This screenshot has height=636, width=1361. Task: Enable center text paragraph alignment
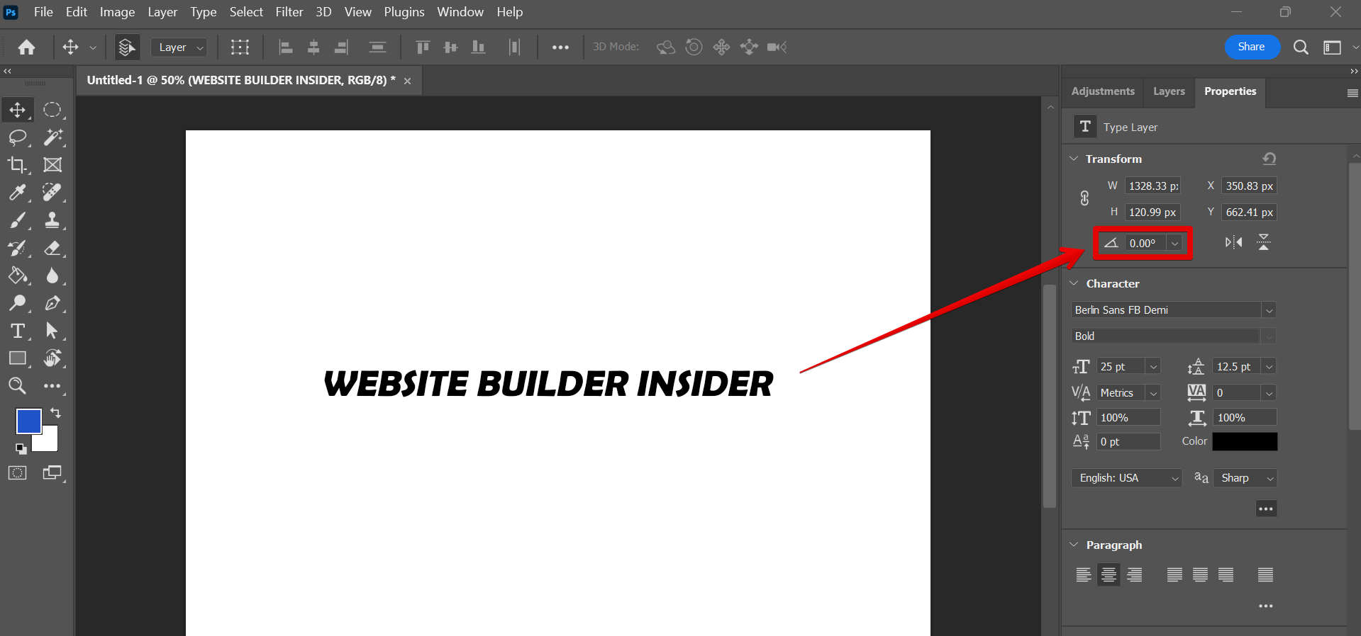coord(1109,574)
